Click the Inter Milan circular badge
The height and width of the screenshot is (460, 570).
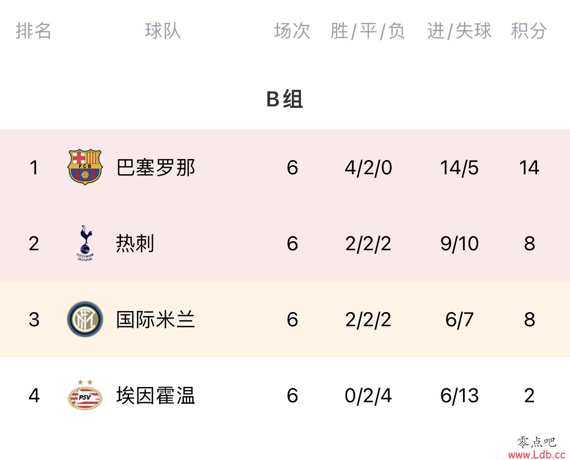click(x=85, y=319)
